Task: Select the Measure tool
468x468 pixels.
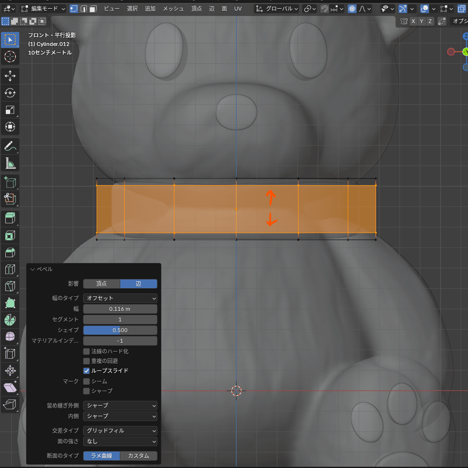Action: [10, 163]
